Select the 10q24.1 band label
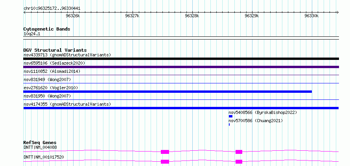 click(x=32, y=34)
